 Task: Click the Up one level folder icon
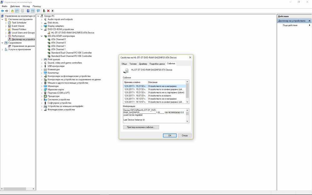[x=12, y=11]
